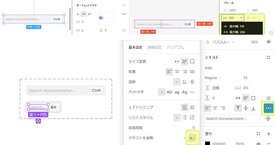The image size is (275, 145).
Task: Click the X position value 3283
Action: click(232, 10)
